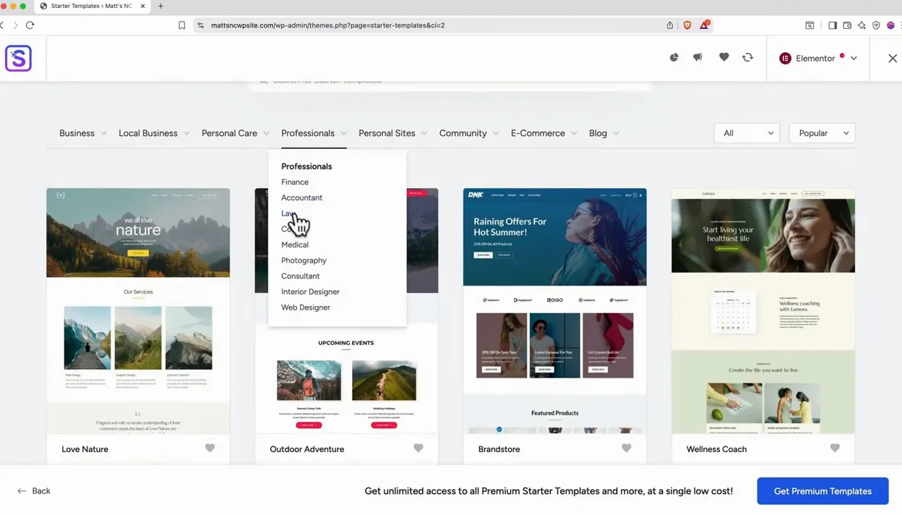Click the sync library refresh icon

pyautogui.click(x=747, y=57)
